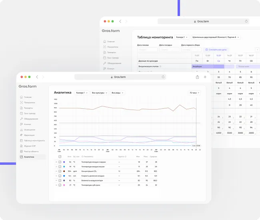The height and width of the screenshot is (220, 260).
Task: Open new tab with the plus icon
Action: 205,77
